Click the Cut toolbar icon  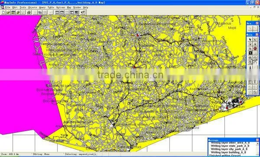pyautogui.click(x=35, y=12)
